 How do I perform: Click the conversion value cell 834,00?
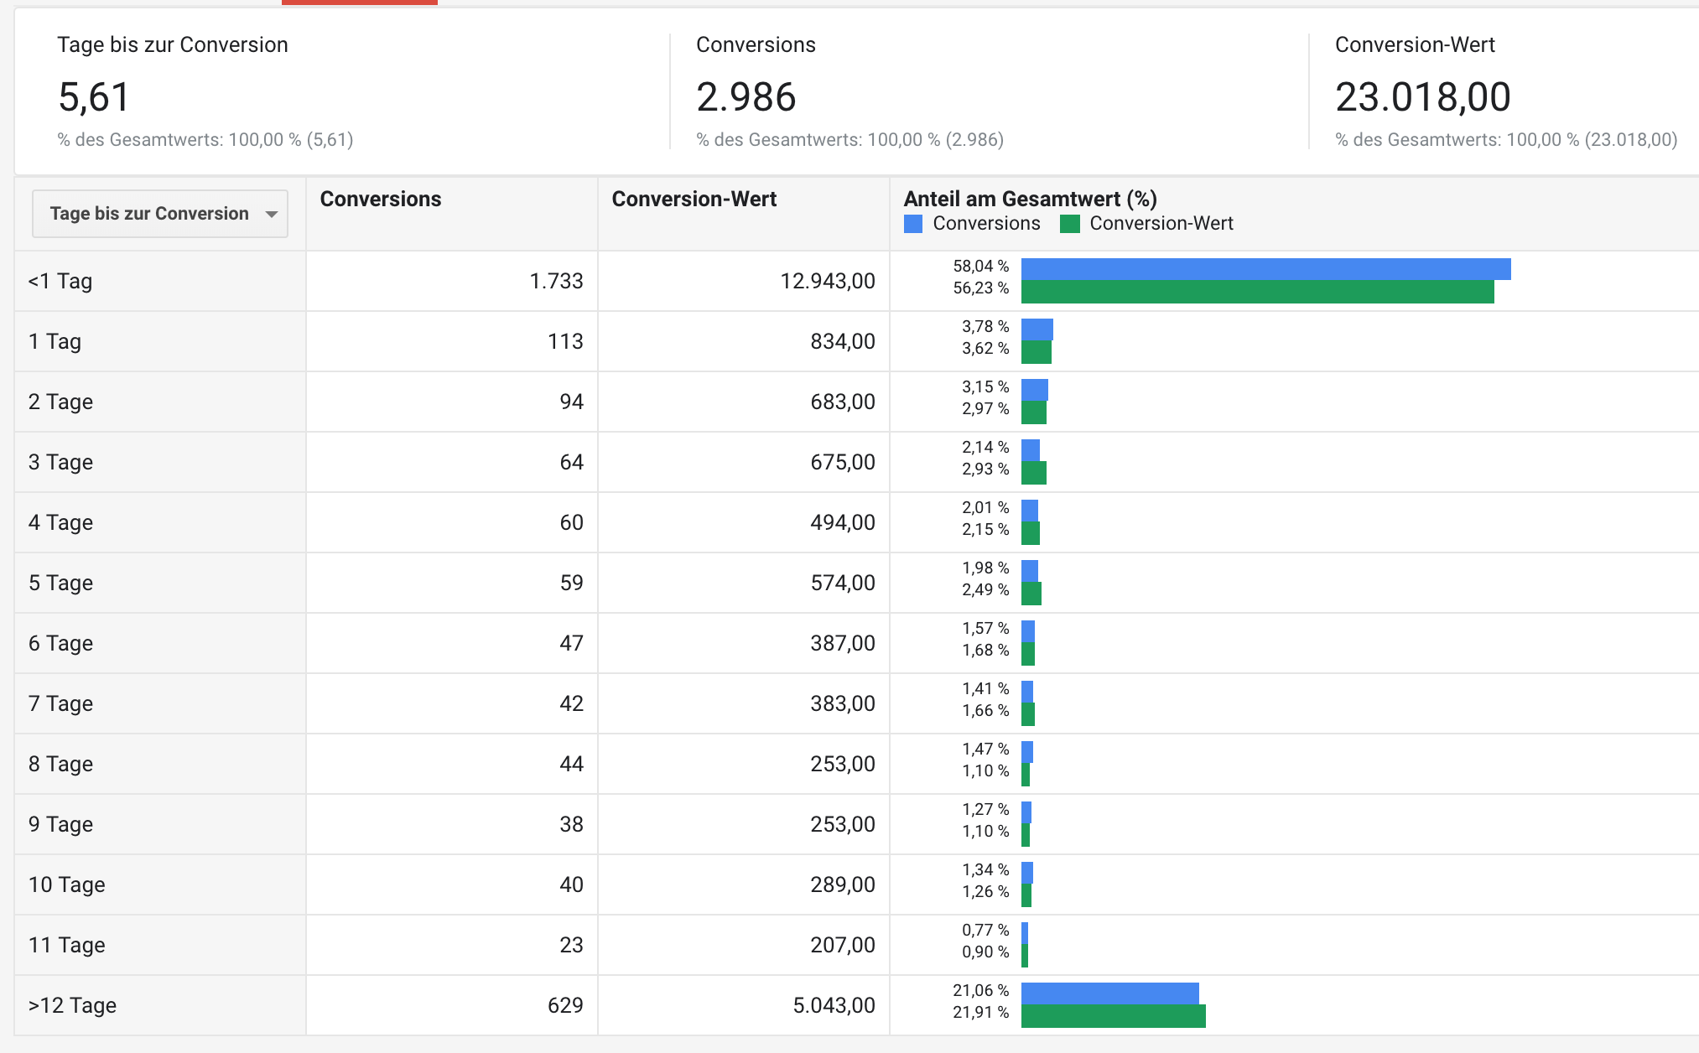coord(843,341)
